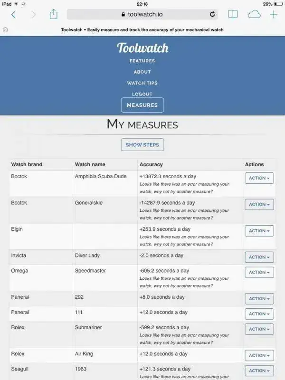Expand Action dropdown for Omega Speedmaster
285x380 pixels.
click(259, 272)
